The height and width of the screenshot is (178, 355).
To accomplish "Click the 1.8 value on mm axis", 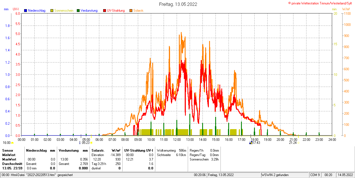I will click(x=7, y=26).
